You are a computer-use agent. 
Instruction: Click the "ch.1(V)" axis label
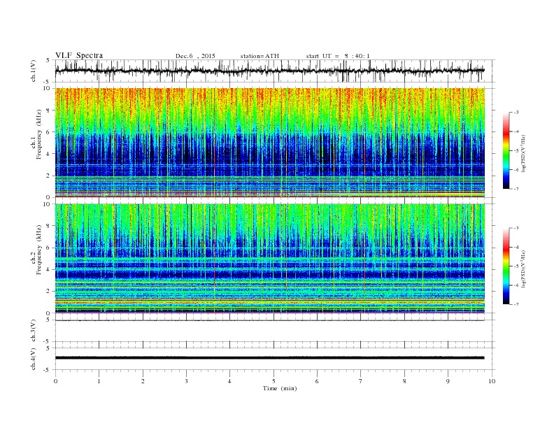click(34, 71)
